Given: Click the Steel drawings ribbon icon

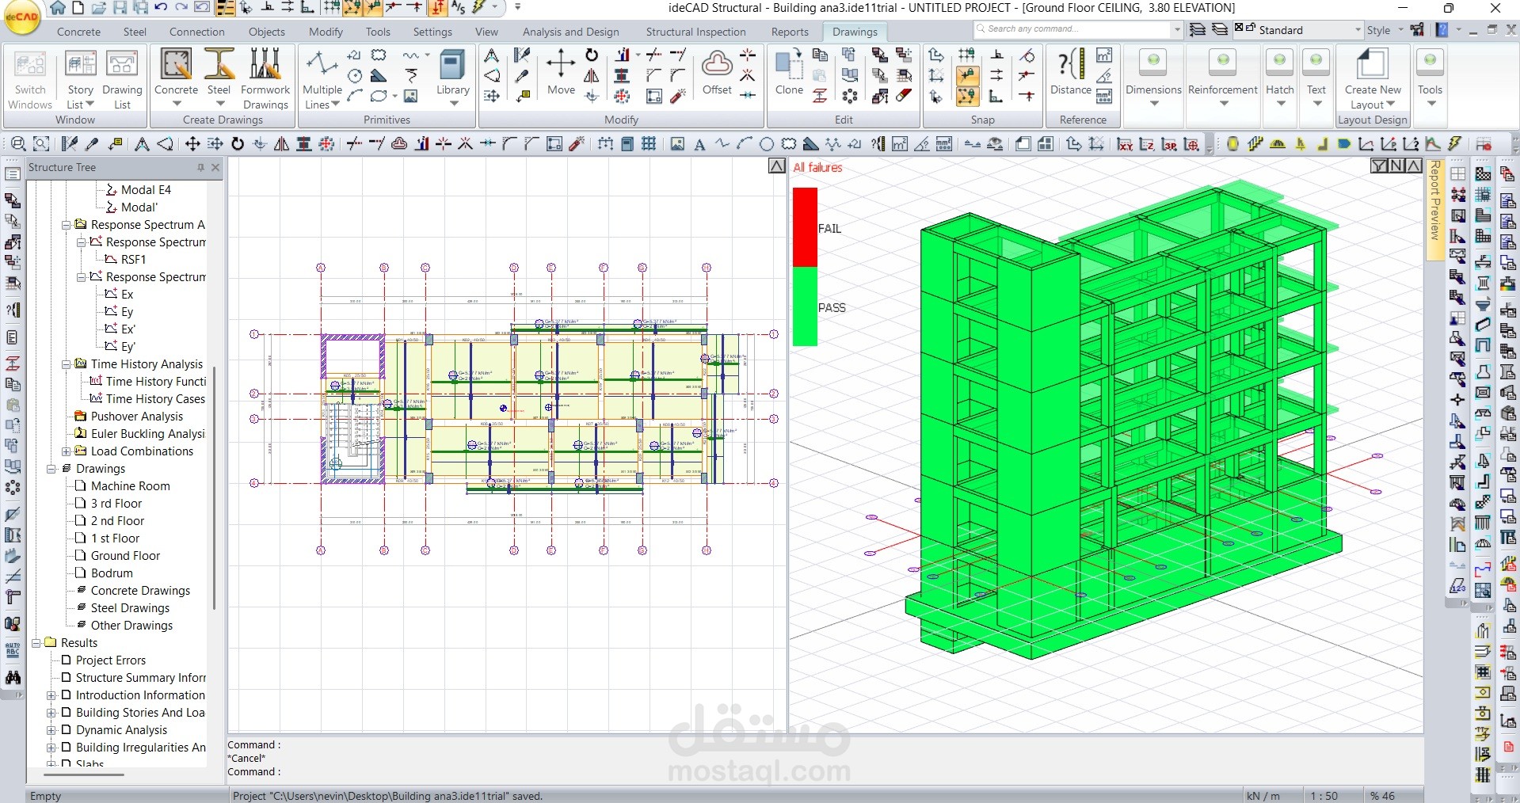Looking at the screenshot, I should 219,77.
